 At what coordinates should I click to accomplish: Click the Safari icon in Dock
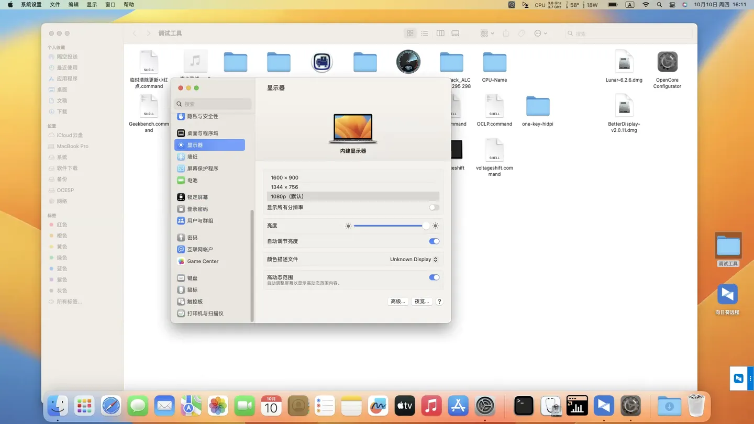(x=111, y=406)
